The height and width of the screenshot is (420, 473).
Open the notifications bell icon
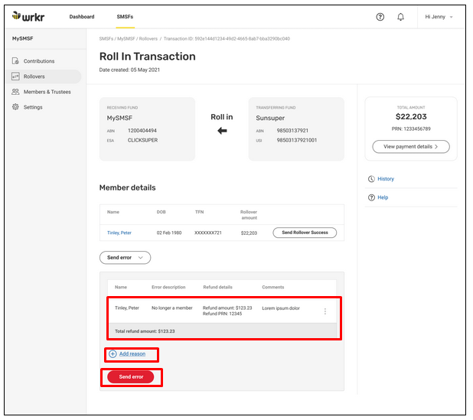tap(400, 17)
